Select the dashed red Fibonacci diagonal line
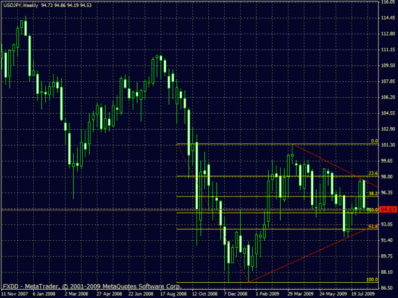 pos(213,213)
